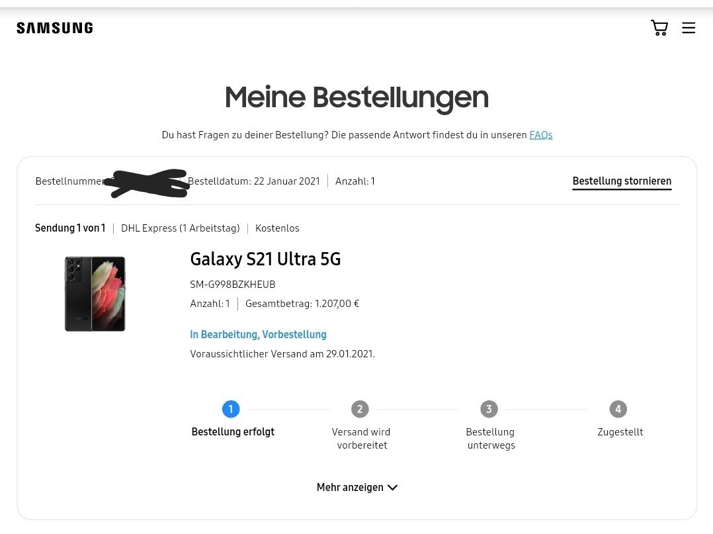Open the Galaxy S21 Ultra phone thumbnail
This screenshot has height=534, width=713.
pyautogui.click(x=95, y=294)
